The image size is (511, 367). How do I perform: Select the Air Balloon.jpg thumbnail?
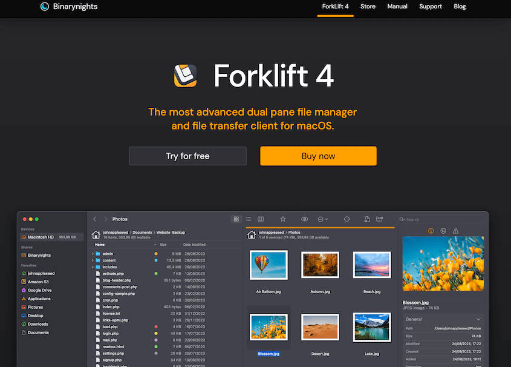(269, 265)
